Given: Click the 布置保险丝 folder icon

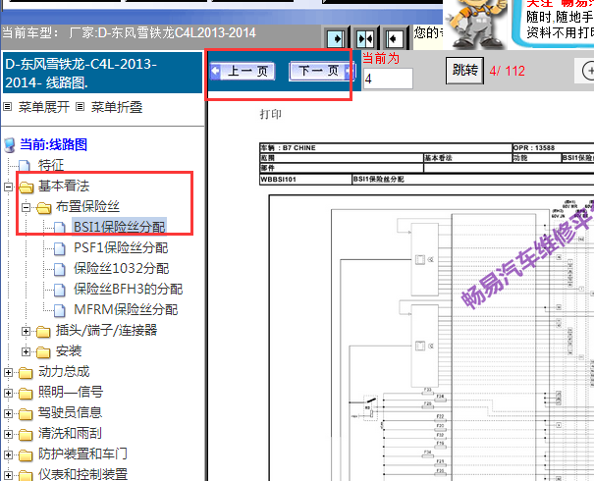Looking at the screenshot, I should 44,207.
